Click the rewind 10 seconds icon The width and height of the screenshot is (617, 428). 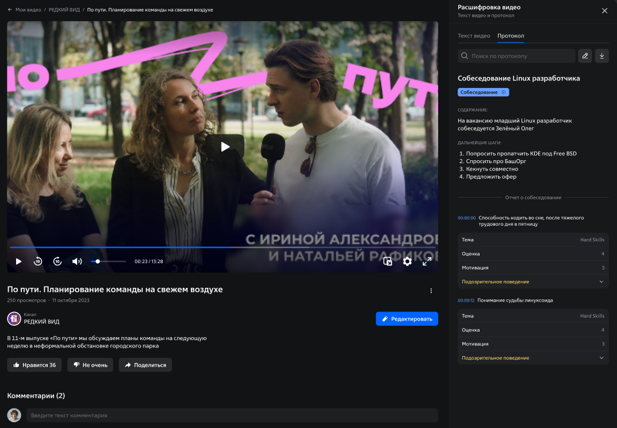[38, 261]
